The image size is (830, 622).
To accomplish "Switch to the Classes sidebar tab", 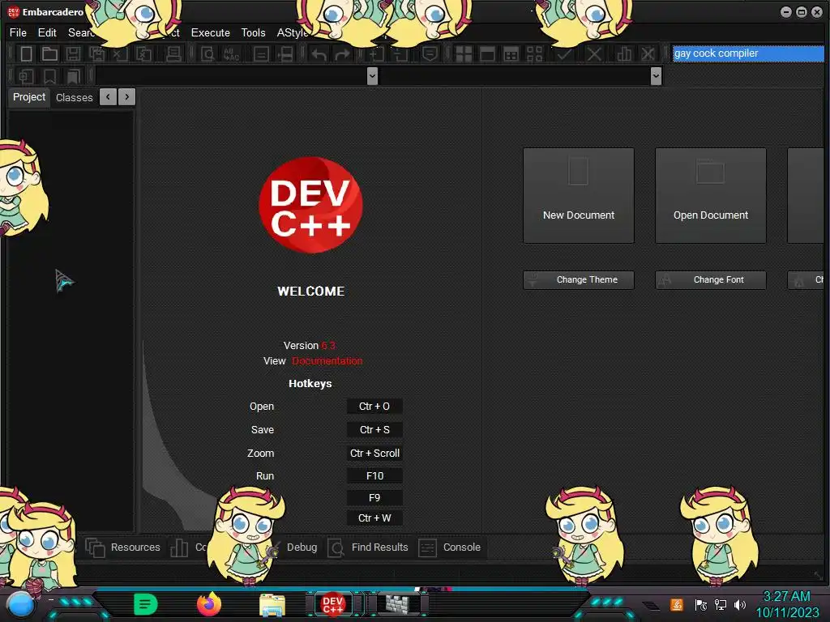I will tap(74, 97).
